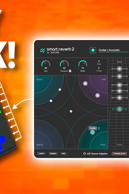The width and height of the screenshot is (129, 194).
Task: Select teal node 5 in Plate area
Action: (92, 132)
